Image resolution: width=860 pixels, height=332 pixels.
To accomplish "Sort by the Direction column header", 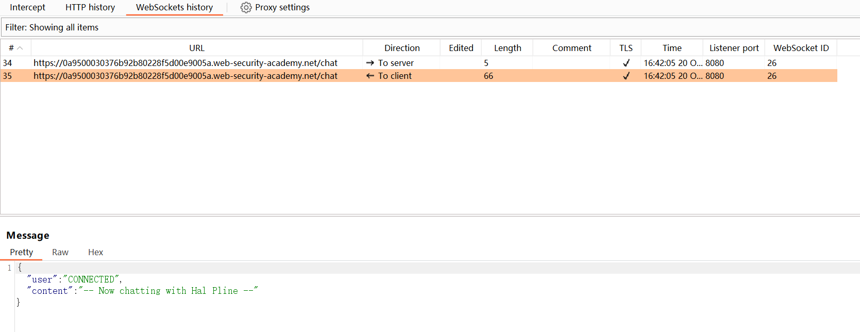I will pyautogui.click(x=402, y=48).
